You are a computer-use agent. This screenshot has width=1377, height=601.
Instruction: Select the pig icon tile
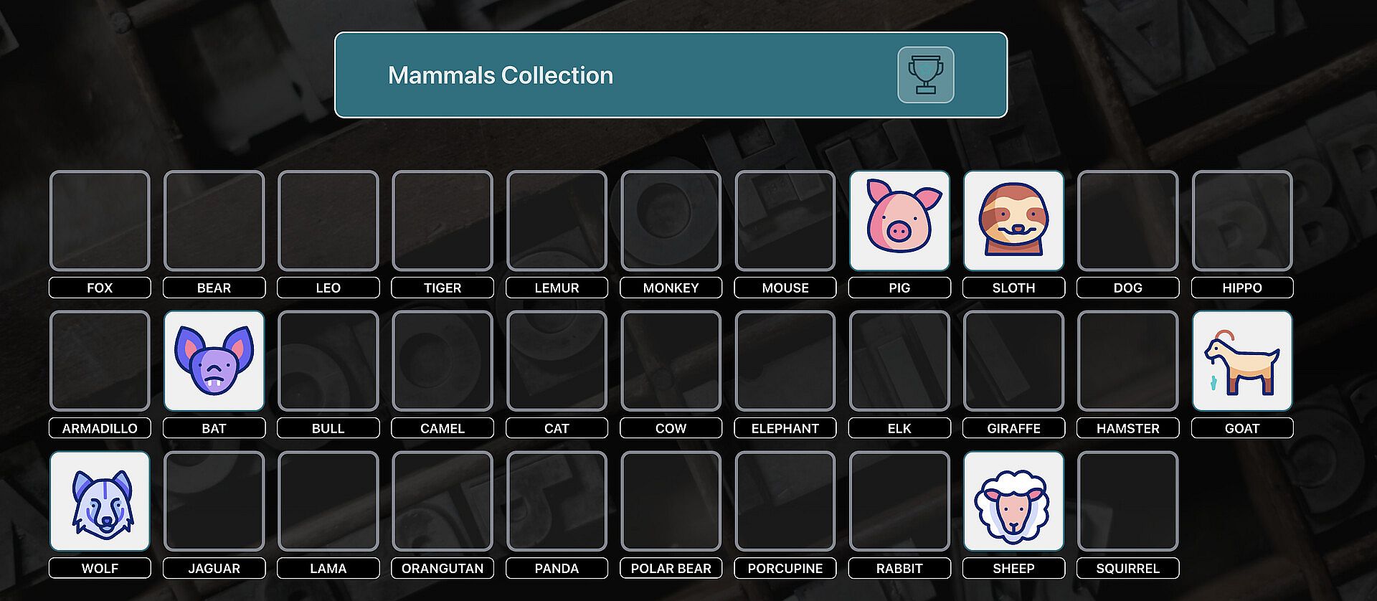tap(899, 221)
